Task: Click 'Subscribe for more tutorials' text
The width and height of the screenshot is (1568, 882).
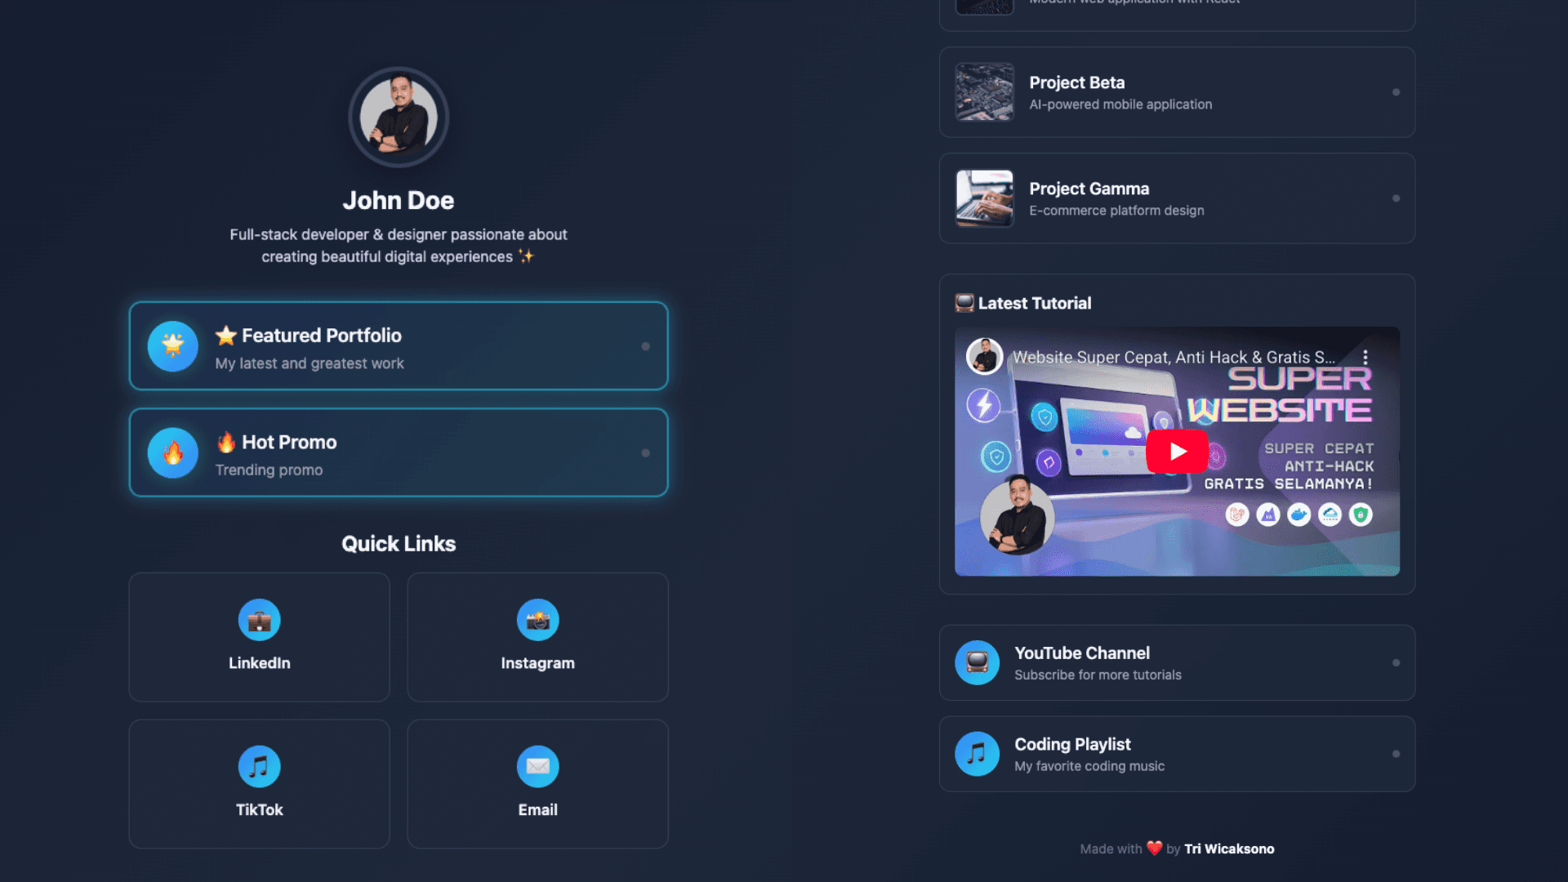Action: (x=1098, y=675)
